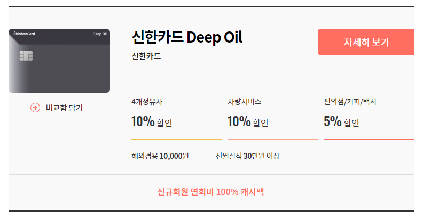Image resolution: width=423 pixels, height=219 pixels.
Task: Click the 10% 할인 under 차량서비스
Action: (x=248, y=122)
